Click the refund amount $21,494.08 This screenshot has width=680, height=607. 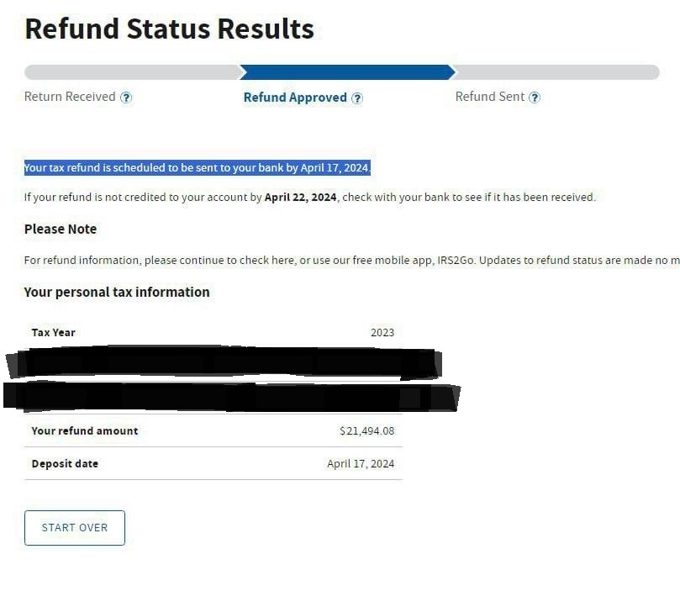[x=366, y=430]
